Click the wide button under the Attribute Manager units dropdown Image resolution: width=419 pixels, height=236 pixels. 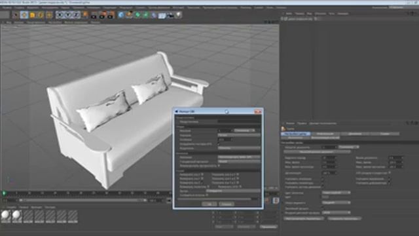[x=317, y=151]
